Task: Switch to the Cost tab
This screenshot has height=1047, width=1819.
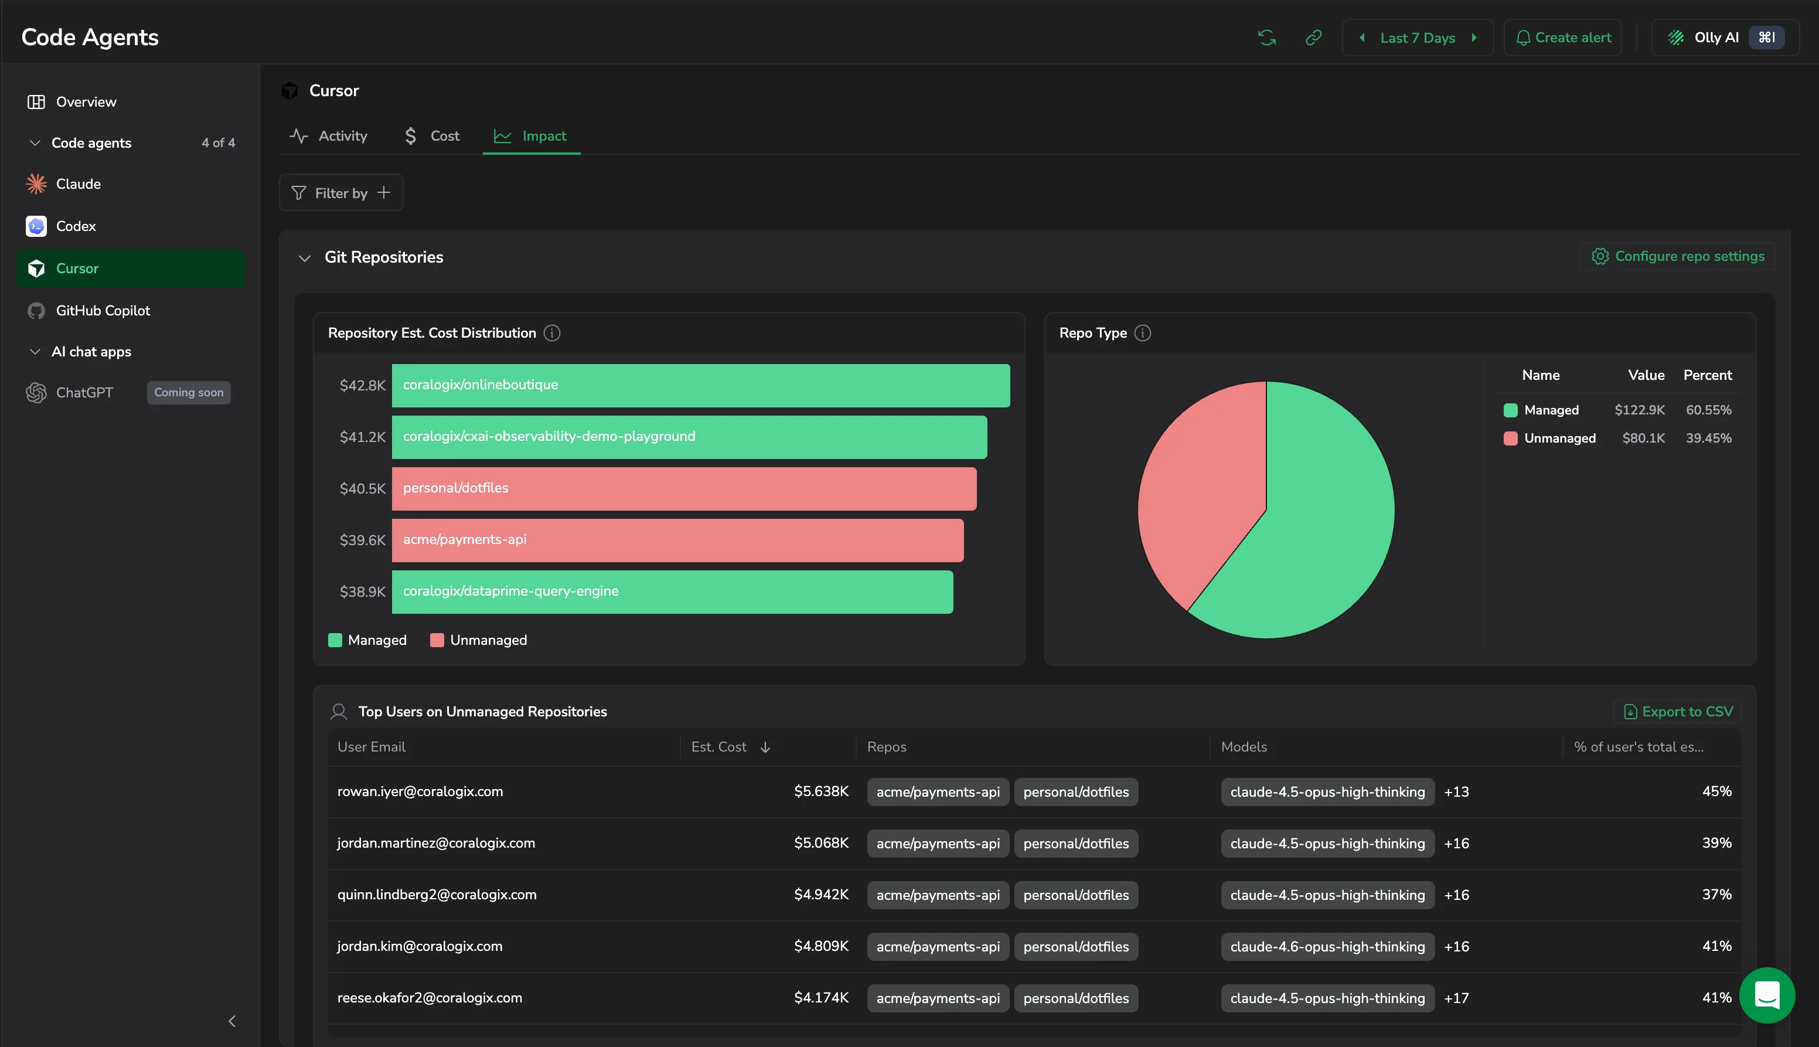Action: (432, 136)
